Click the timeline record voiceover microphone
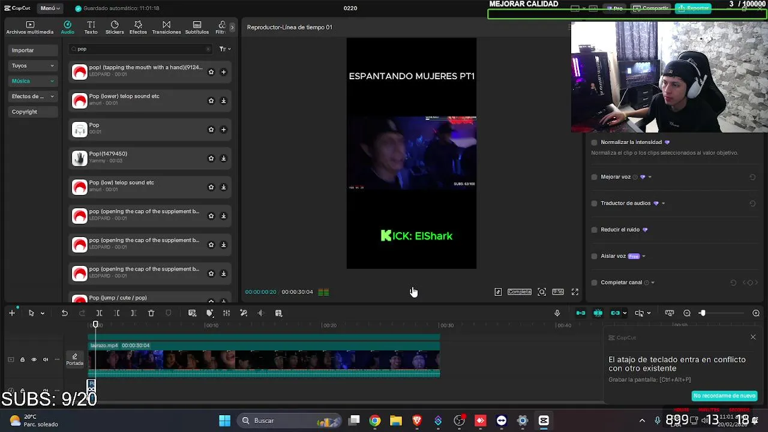768x432 pixels. pos(557,313)
